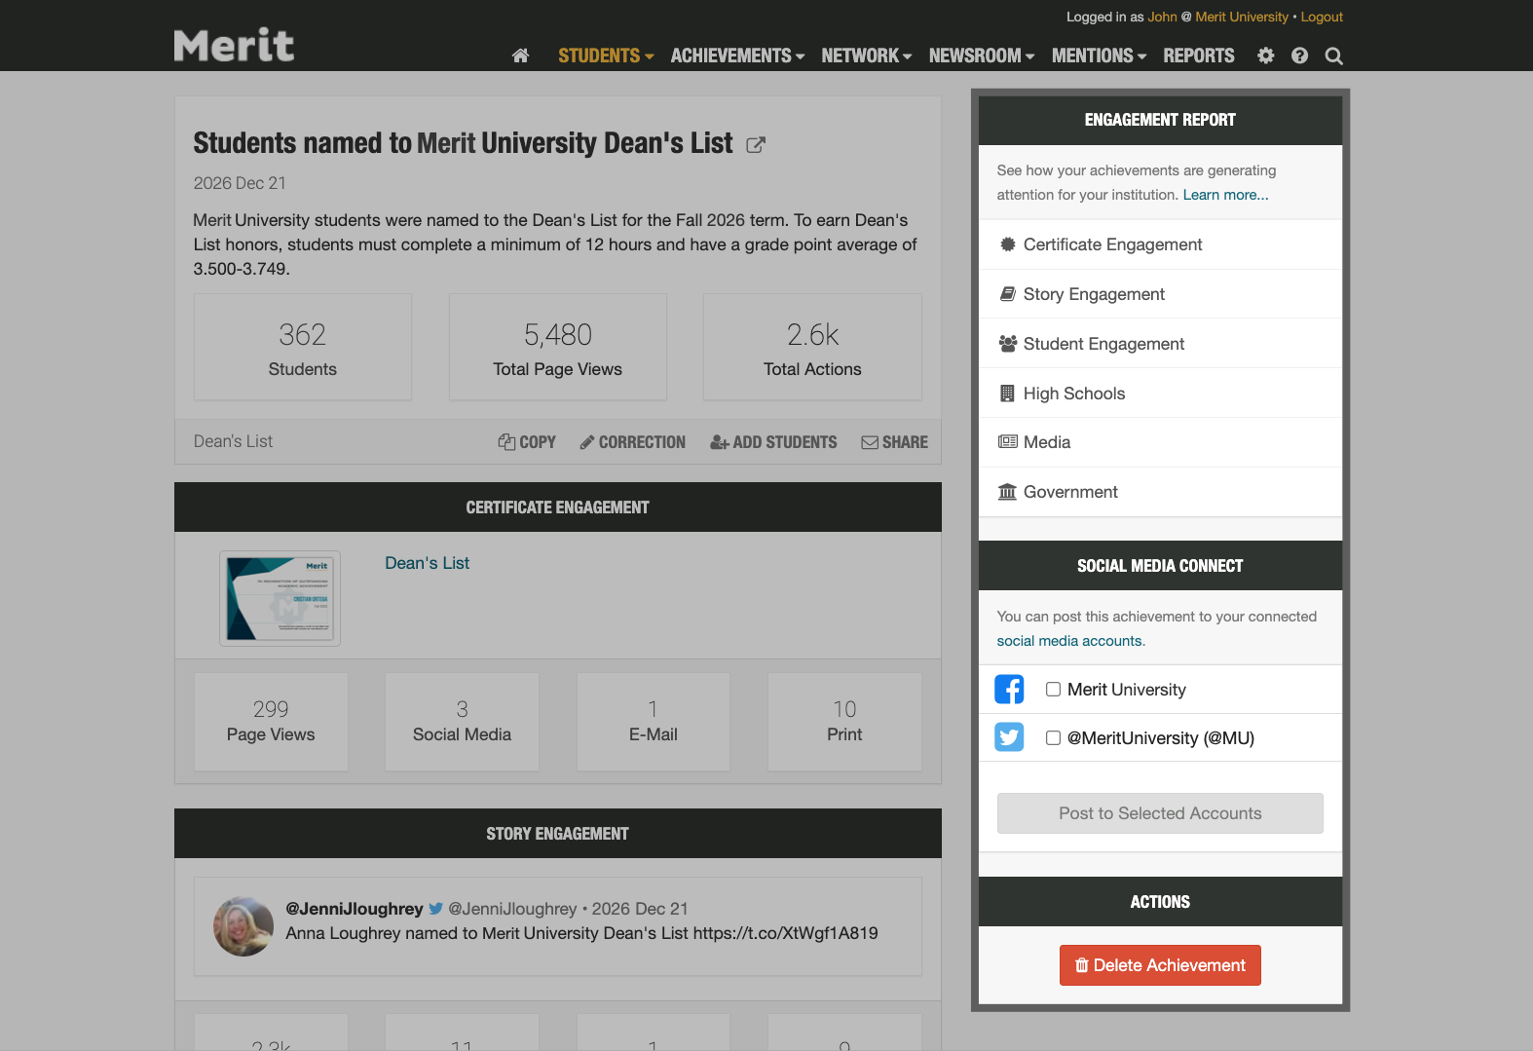This screenshot has height=1051, width=1533.
Task: Click the 299 Page Views tile
Action: (271, 722)
